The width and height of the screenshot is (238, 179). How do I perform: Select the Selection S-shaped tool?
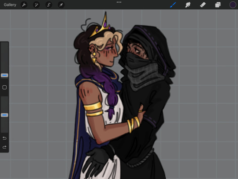coord(49,5)
